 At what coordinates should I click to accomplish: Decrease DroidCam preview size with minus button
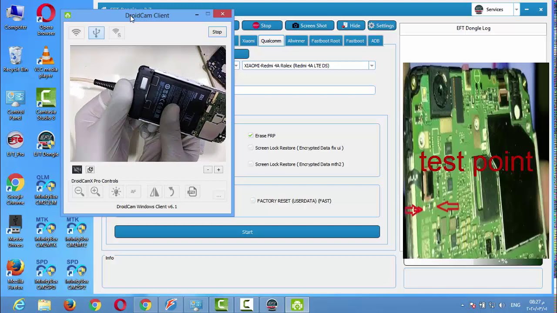click(x=208, y=170)
